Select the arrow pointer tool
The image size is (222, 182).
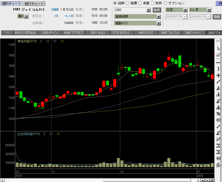tap(218, 48)
